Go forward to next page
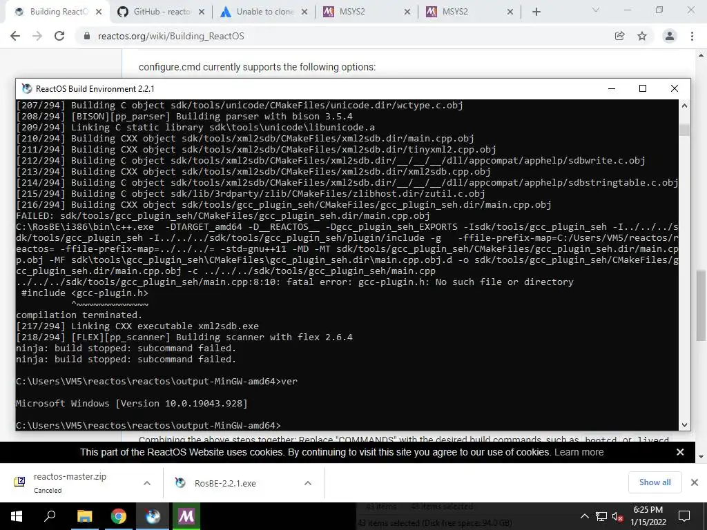Image resolution: width=707 pixels, height=530 pixels. point(37,36)
